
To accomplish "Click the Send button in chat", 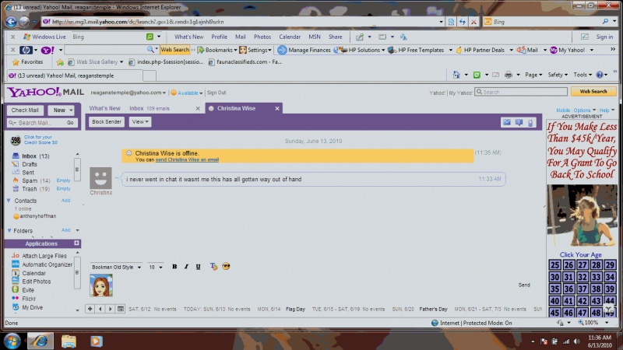I will pos(524,285).
